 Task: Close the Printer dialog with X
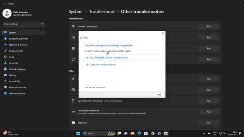point(163,33)
